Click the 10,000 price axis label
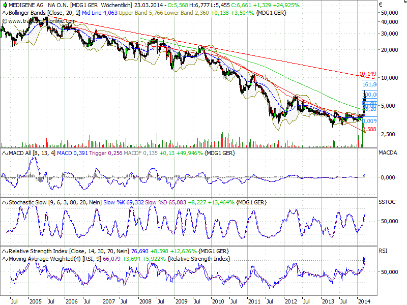 (x=389, y=78)
